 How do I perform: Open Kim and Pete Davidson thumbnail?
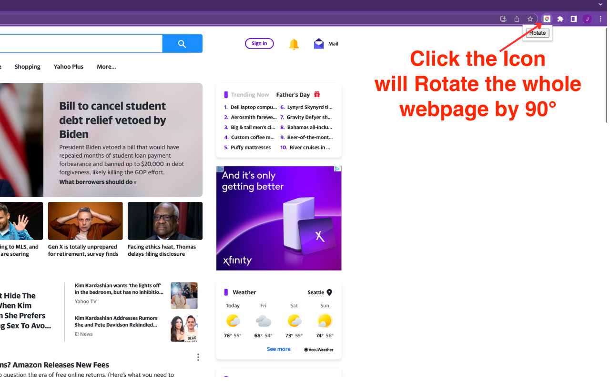coord(184,328)
